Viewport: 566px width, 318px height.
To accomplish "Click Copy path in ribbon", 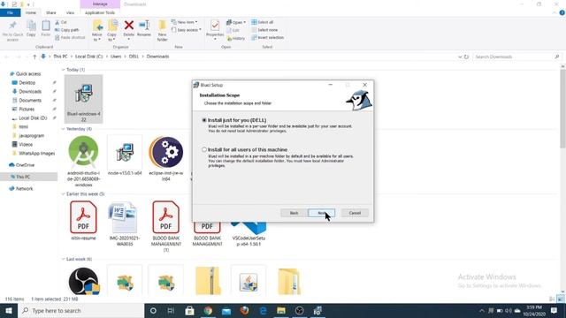I will tap(67, 30).
